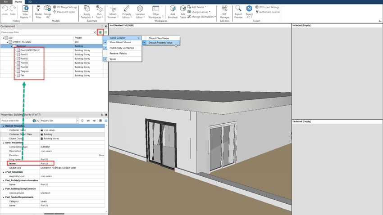Click the Containment palette settings gear icon
Image resolution: width=383 pixels, height=215 pixels.
(100, 32)
